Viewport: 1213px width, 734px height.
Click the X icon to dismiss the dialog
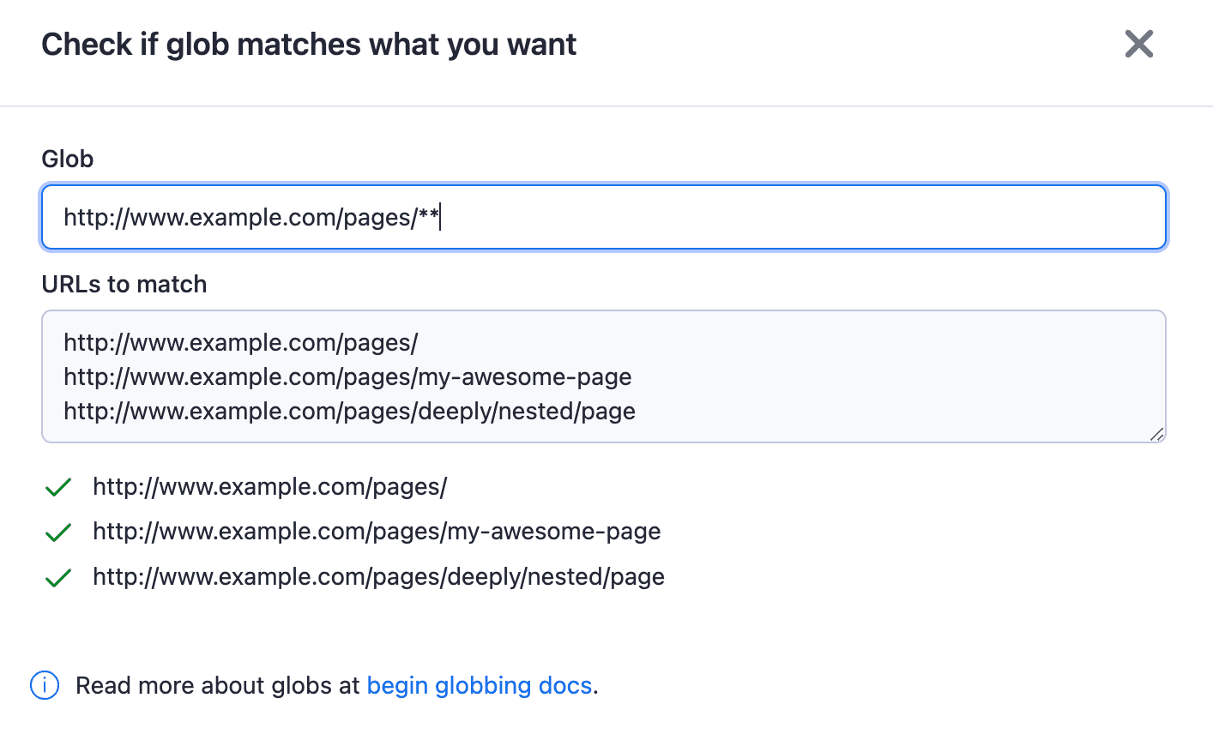coord(1138,44)
